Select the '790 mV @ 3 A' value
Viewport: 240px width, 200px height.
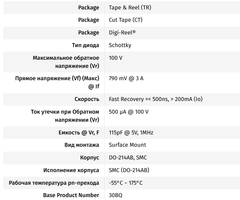tap(126, 78)
